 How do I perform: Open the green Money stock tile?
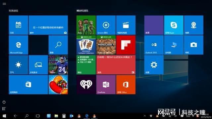86,65
